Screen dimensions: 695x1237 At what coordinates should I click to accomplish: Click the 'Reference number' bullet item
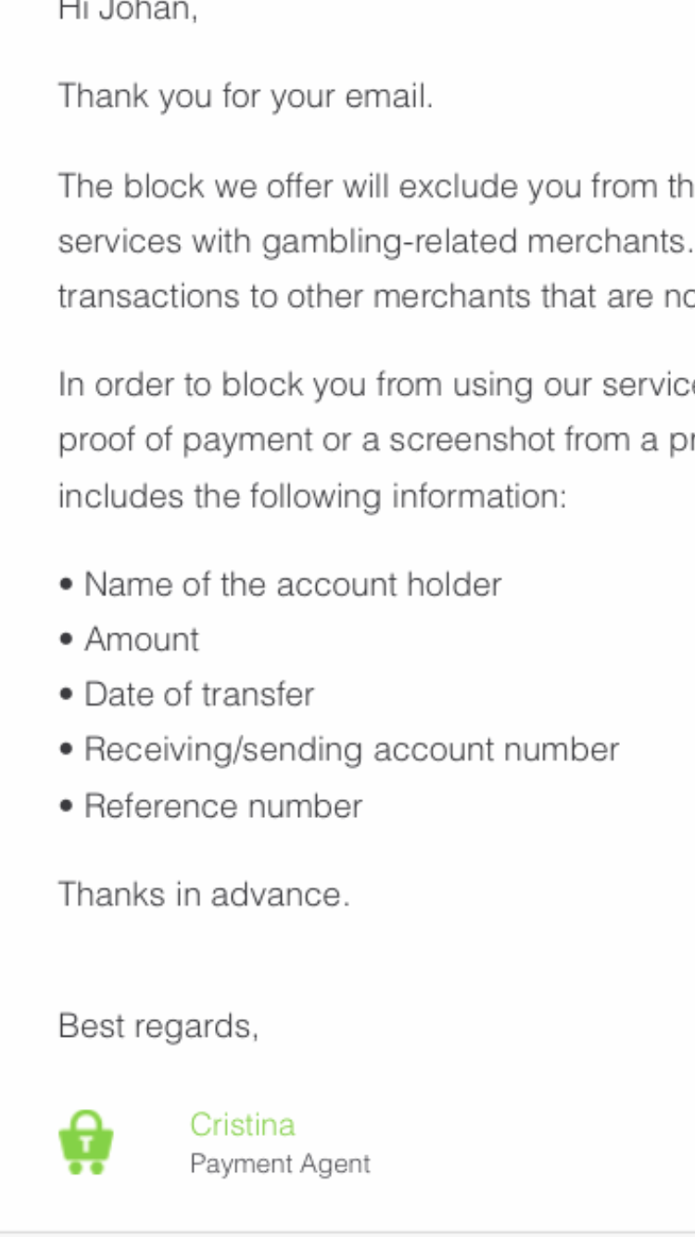coord(222,806)
